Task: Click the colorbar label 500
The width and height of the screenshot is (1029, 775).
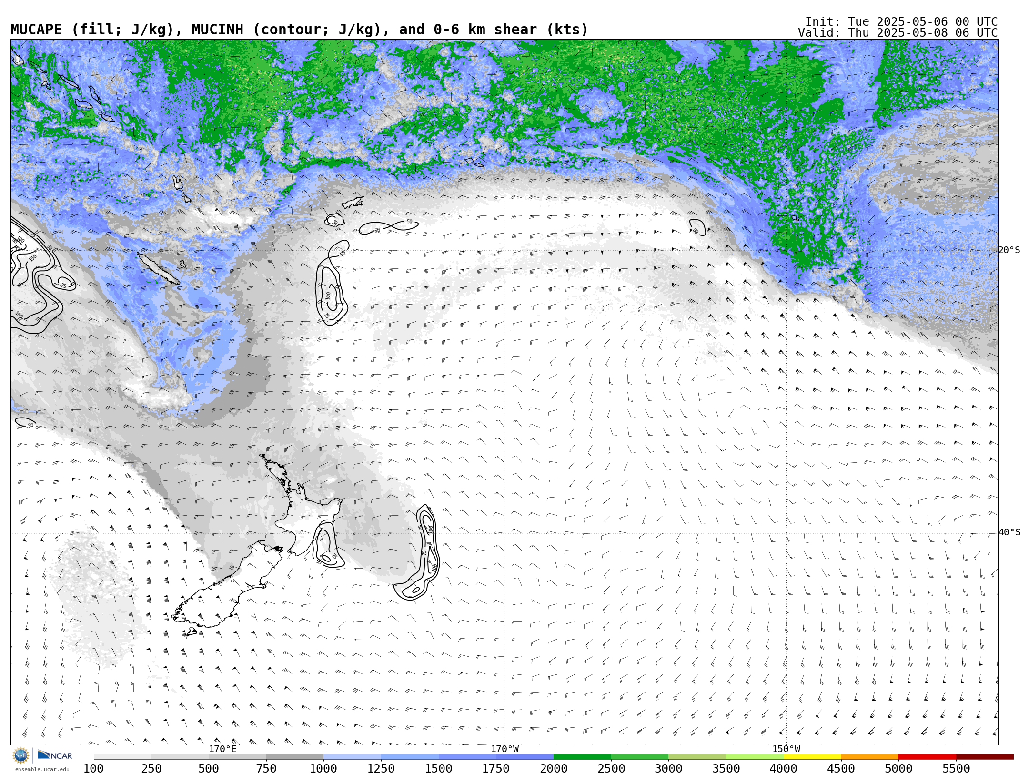Action: click(x=209, y=769)
